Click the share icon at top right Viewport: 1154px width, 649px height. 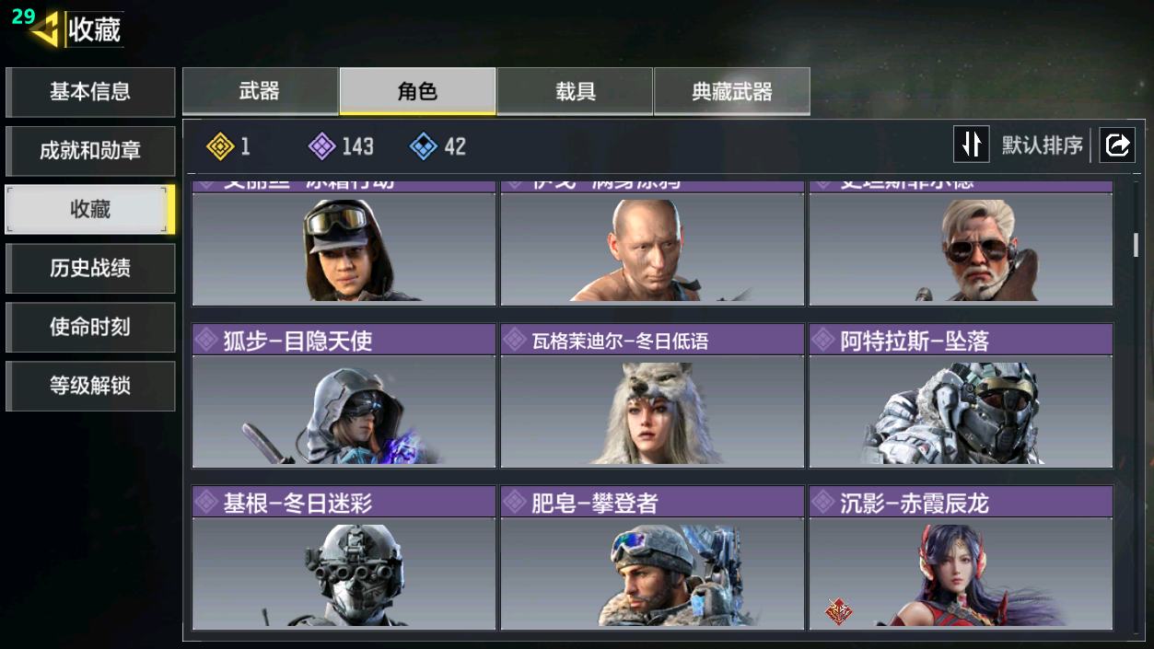1117,145
